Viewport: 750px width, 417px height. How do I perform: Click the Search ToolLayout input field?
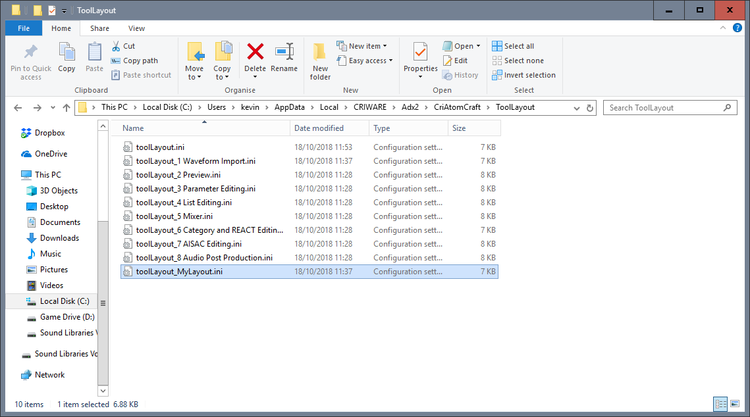point(670,108)
